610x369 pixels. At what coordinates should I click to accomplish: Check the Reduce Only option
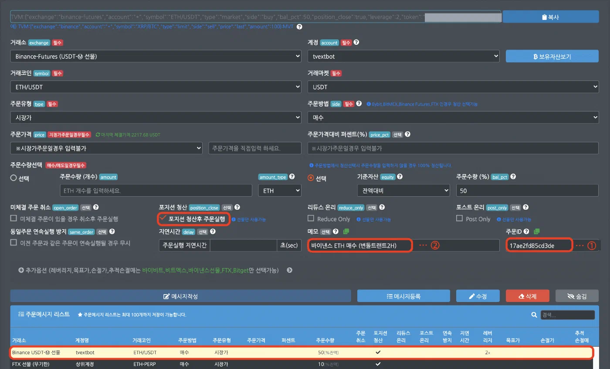click(x=311, y=218)
